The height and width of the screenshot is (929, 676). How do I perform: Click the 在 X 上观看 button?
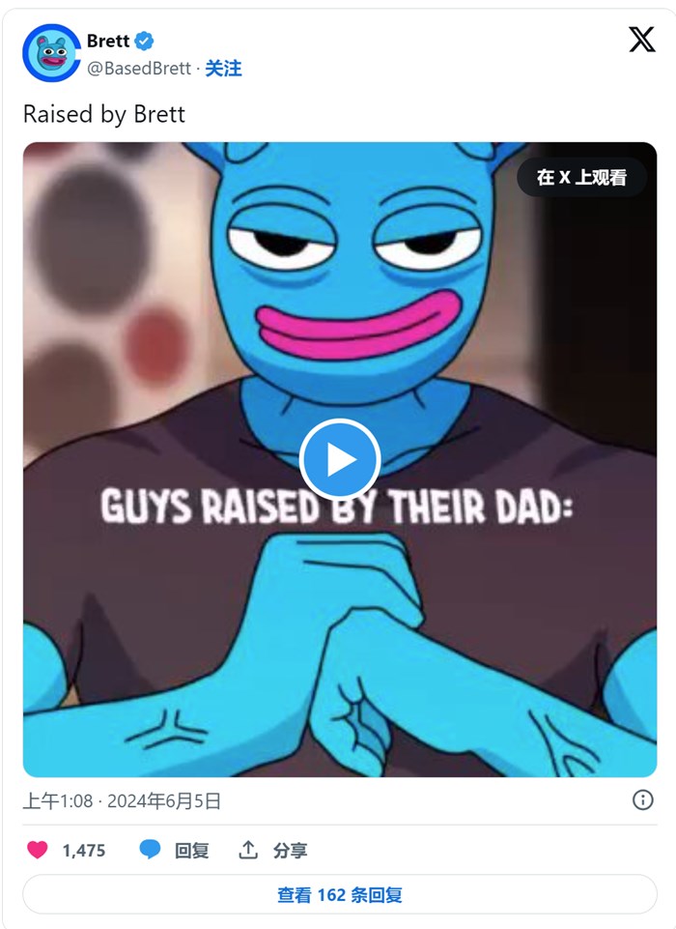pyautogui.click(x=581, y=177)
